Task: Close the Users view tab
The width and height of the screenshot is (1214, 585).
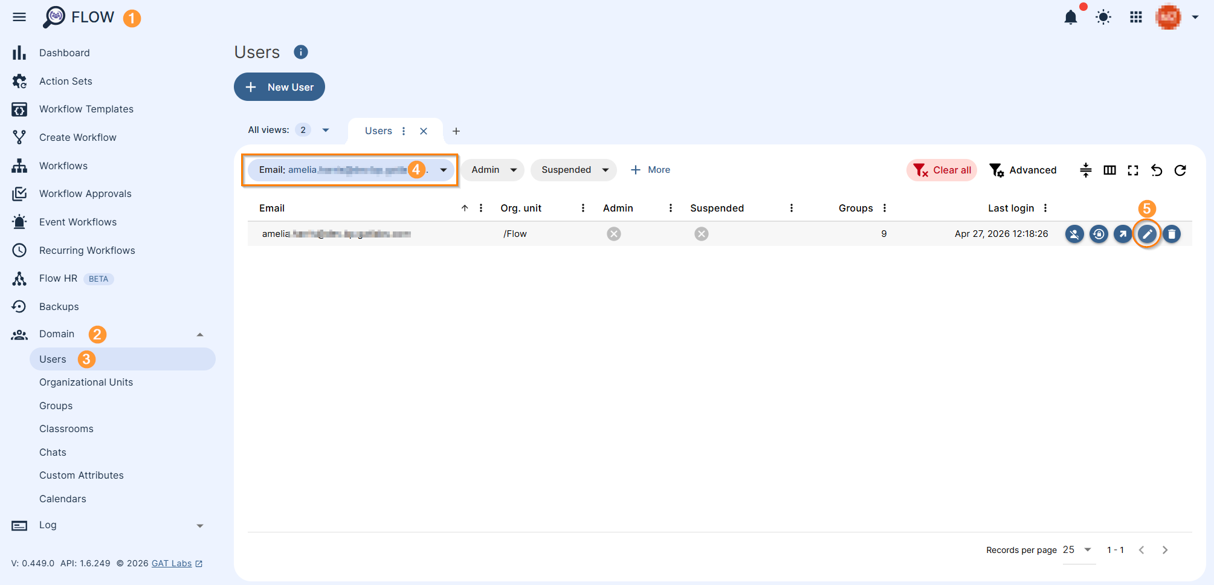Action: [424, 131]
